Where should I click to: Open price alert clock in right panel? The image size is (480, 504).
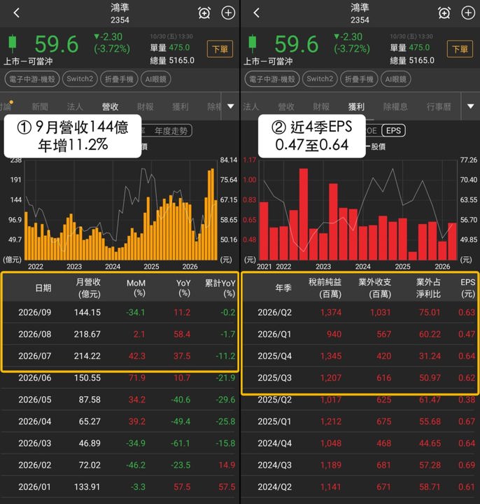click(x=444, y=13)
